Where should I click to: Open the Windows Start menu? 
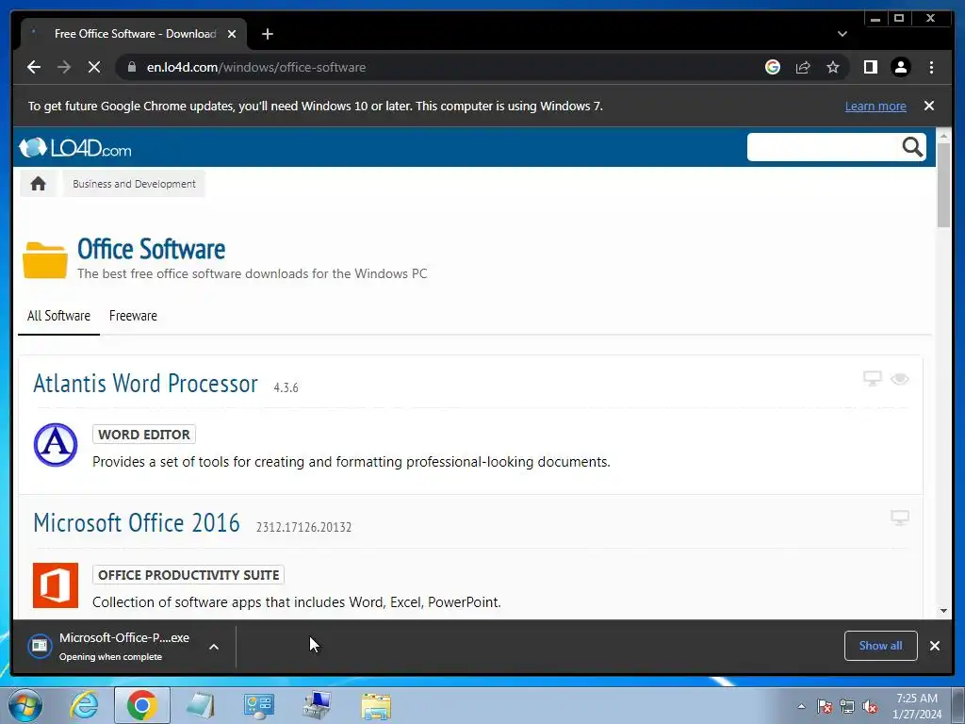(25, 705)
